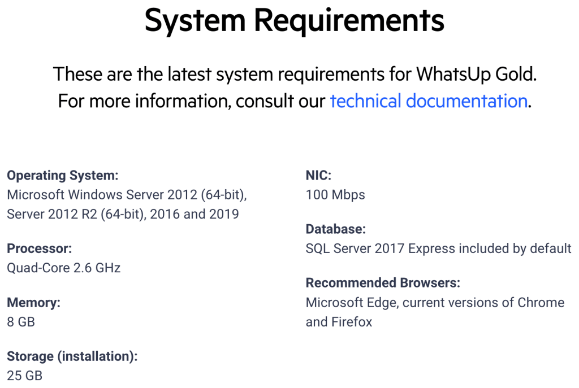Select the Recommended Browsers label
The image size is (579, 388).
pos(383,283)
